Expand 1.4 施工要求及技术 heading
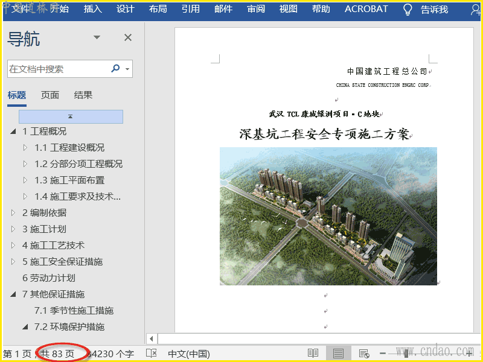This screenshot has width=483, height=362. pos(25,197)
